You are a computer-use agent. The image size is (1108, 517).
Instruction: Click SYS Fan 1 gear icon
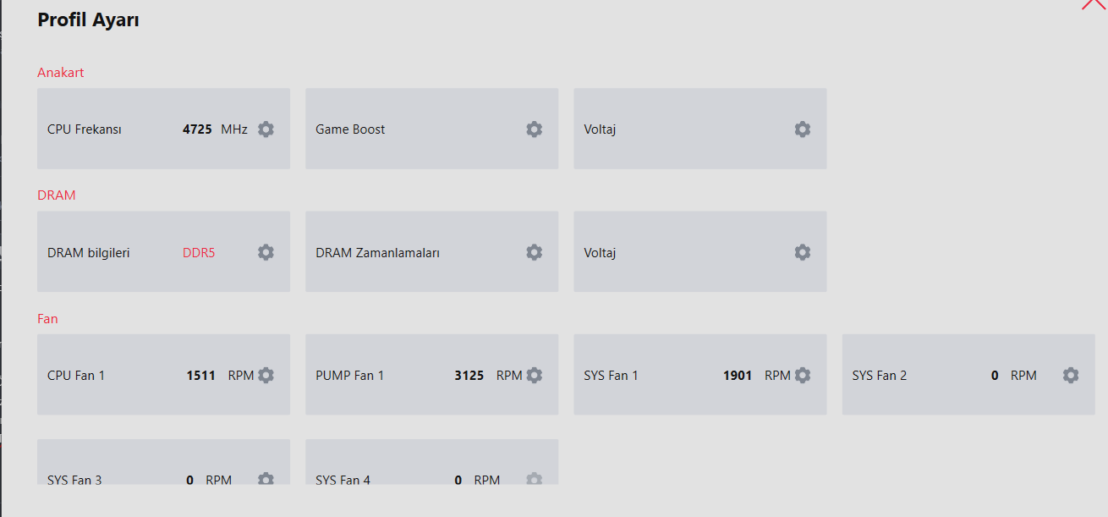pos(802,375)
